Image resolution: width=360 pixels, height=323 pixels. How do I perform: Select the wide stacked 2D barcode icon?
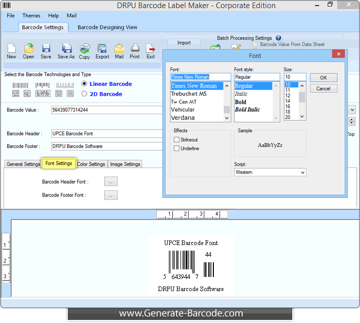(x=42, y=93)
